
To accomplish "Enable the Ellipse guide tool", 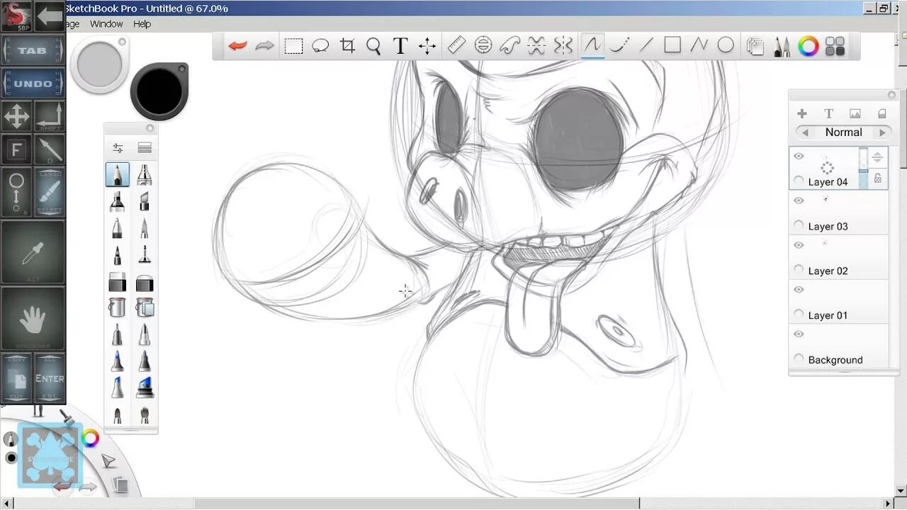I will click(483, 46).
